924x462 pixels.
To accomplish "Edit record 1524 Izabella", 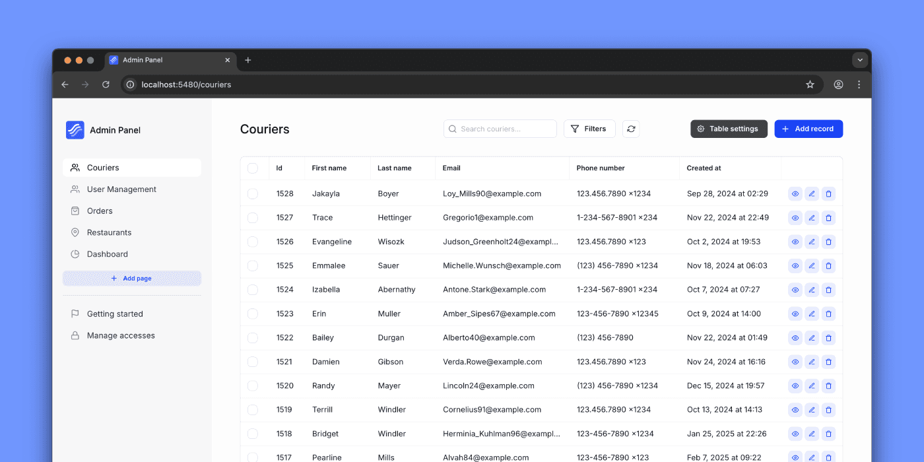I will (x=812, y=290).
